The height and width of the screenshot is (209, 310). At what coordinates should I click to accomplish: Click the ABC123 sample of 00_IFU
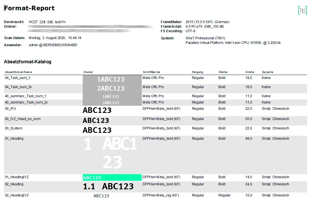coord(97,110)
